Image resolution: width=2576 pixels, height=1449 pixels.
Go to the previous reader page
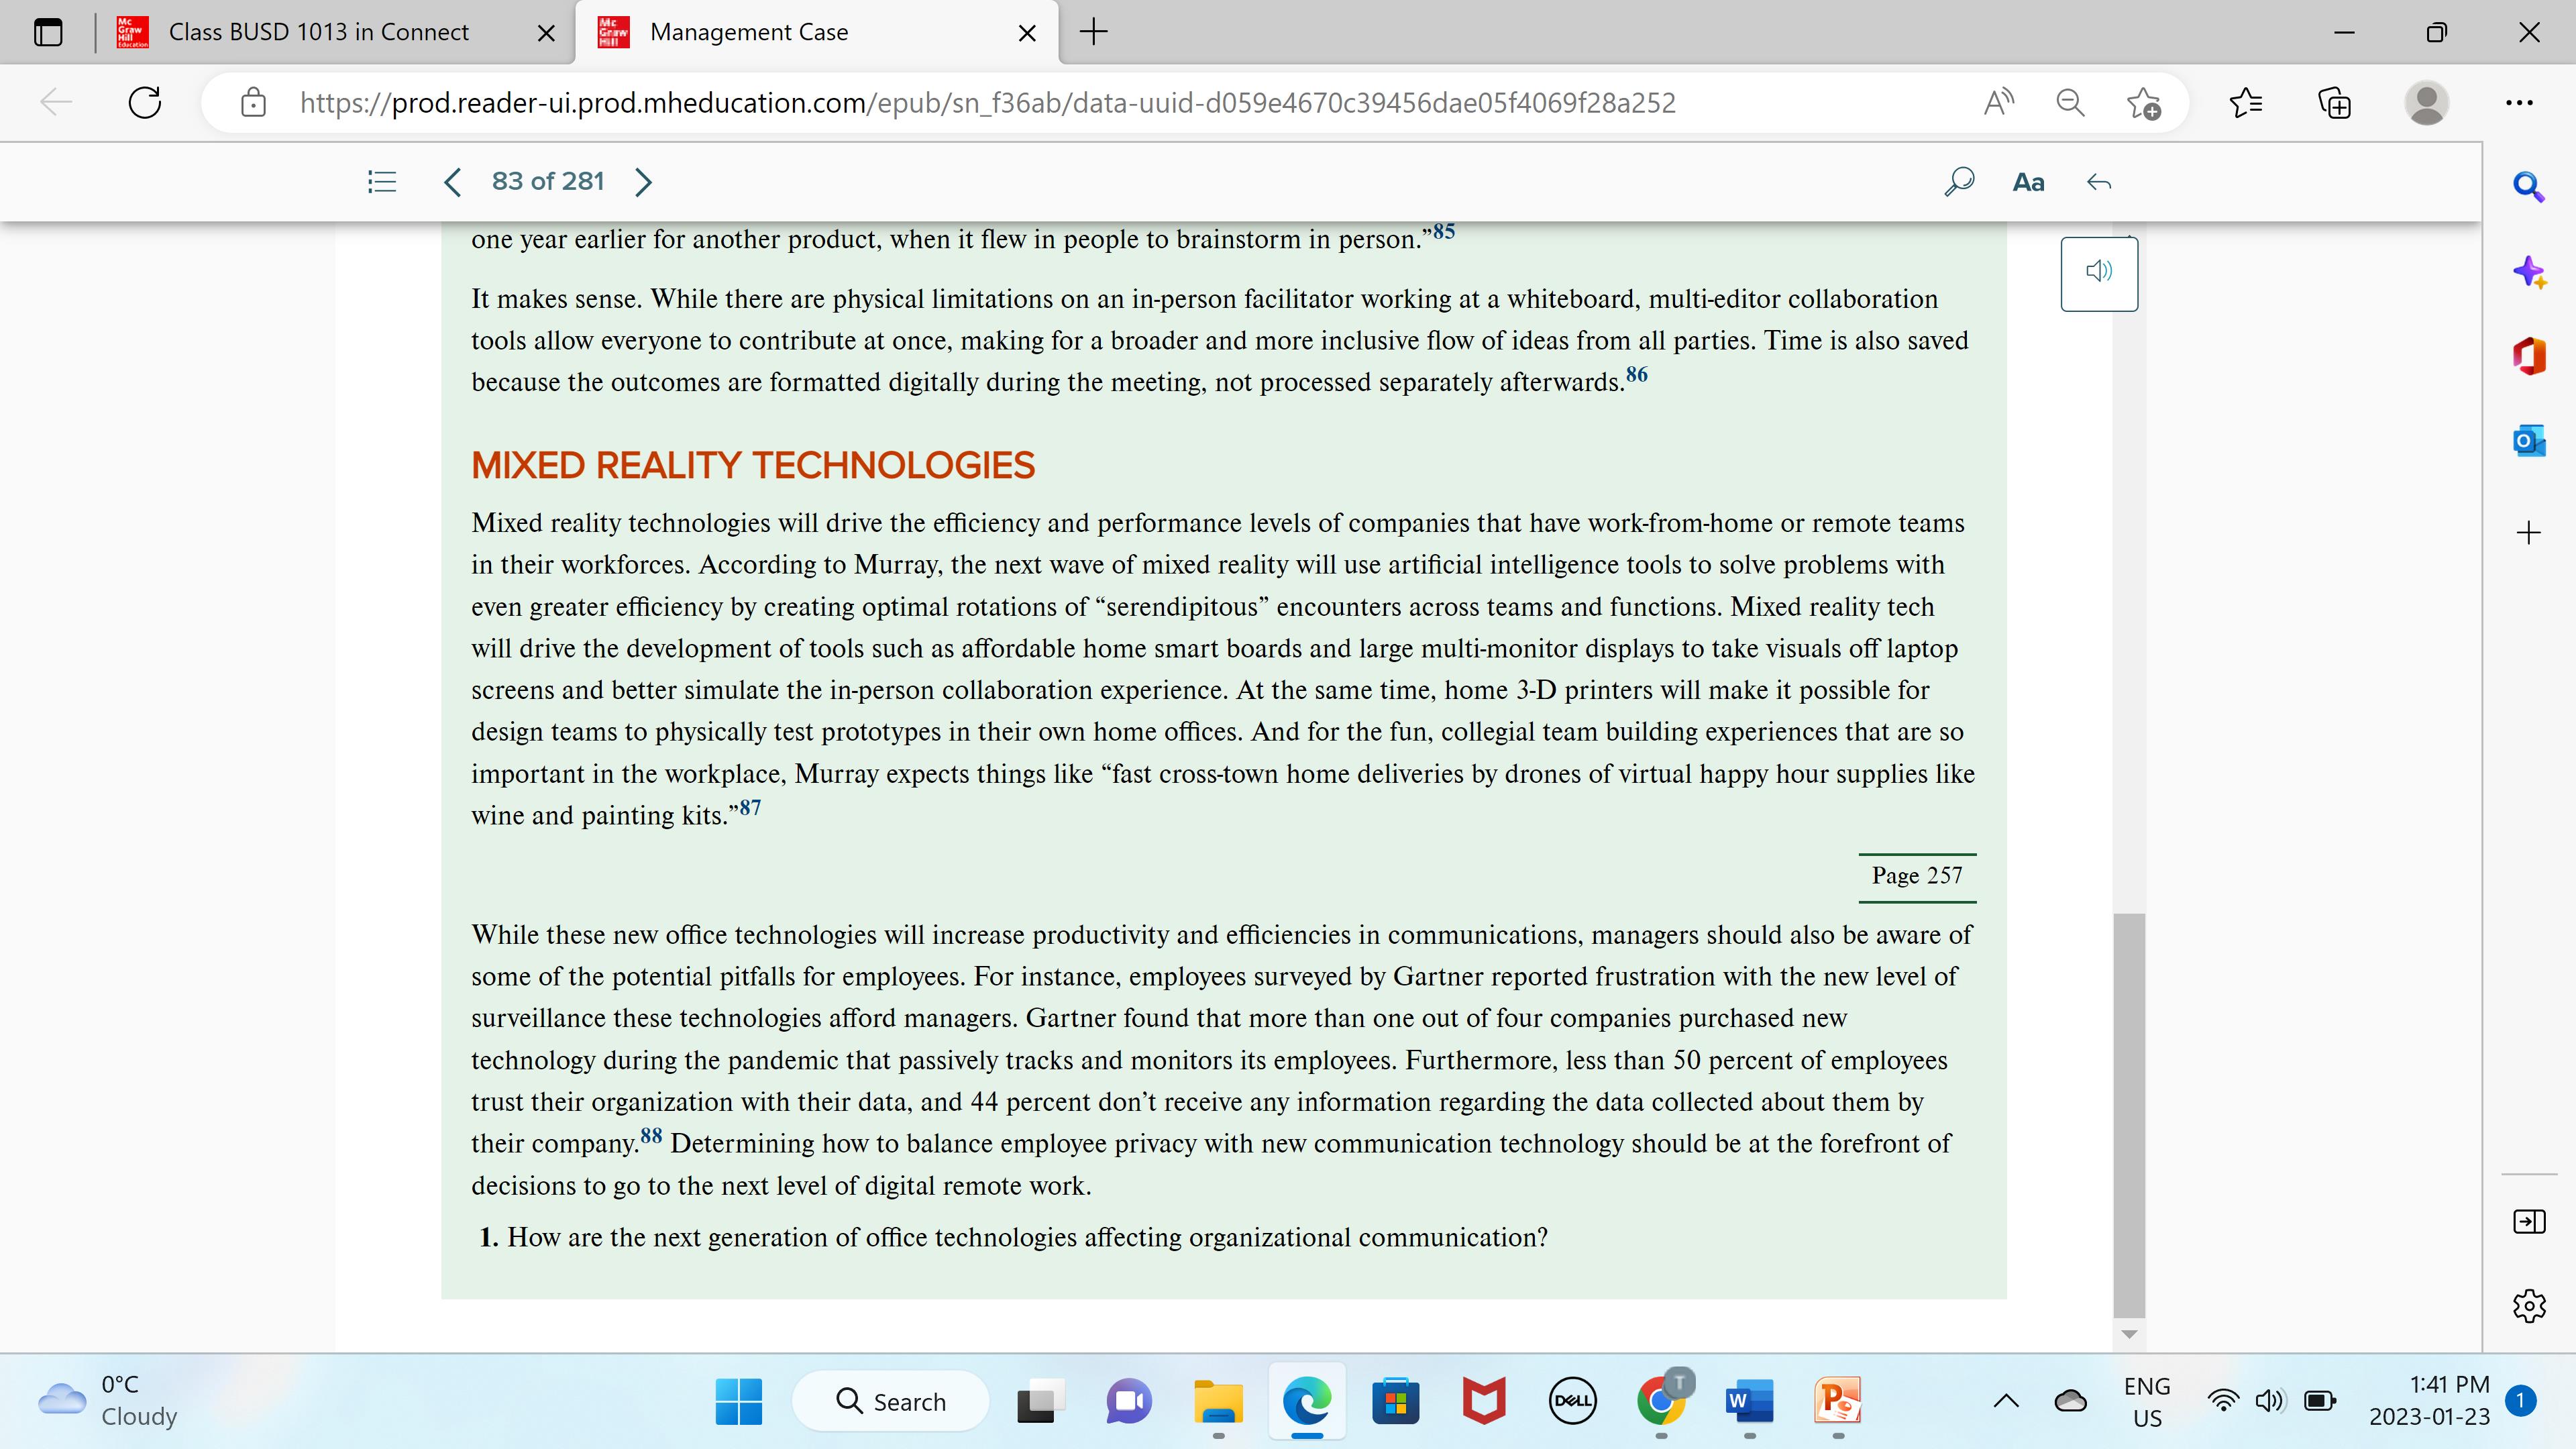coord(452,181)
